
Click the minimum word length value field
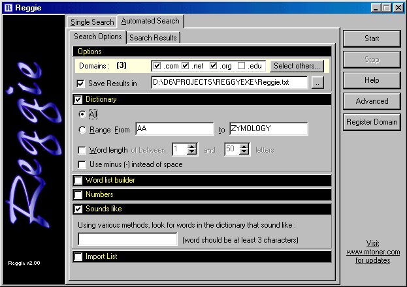(180, 149)
